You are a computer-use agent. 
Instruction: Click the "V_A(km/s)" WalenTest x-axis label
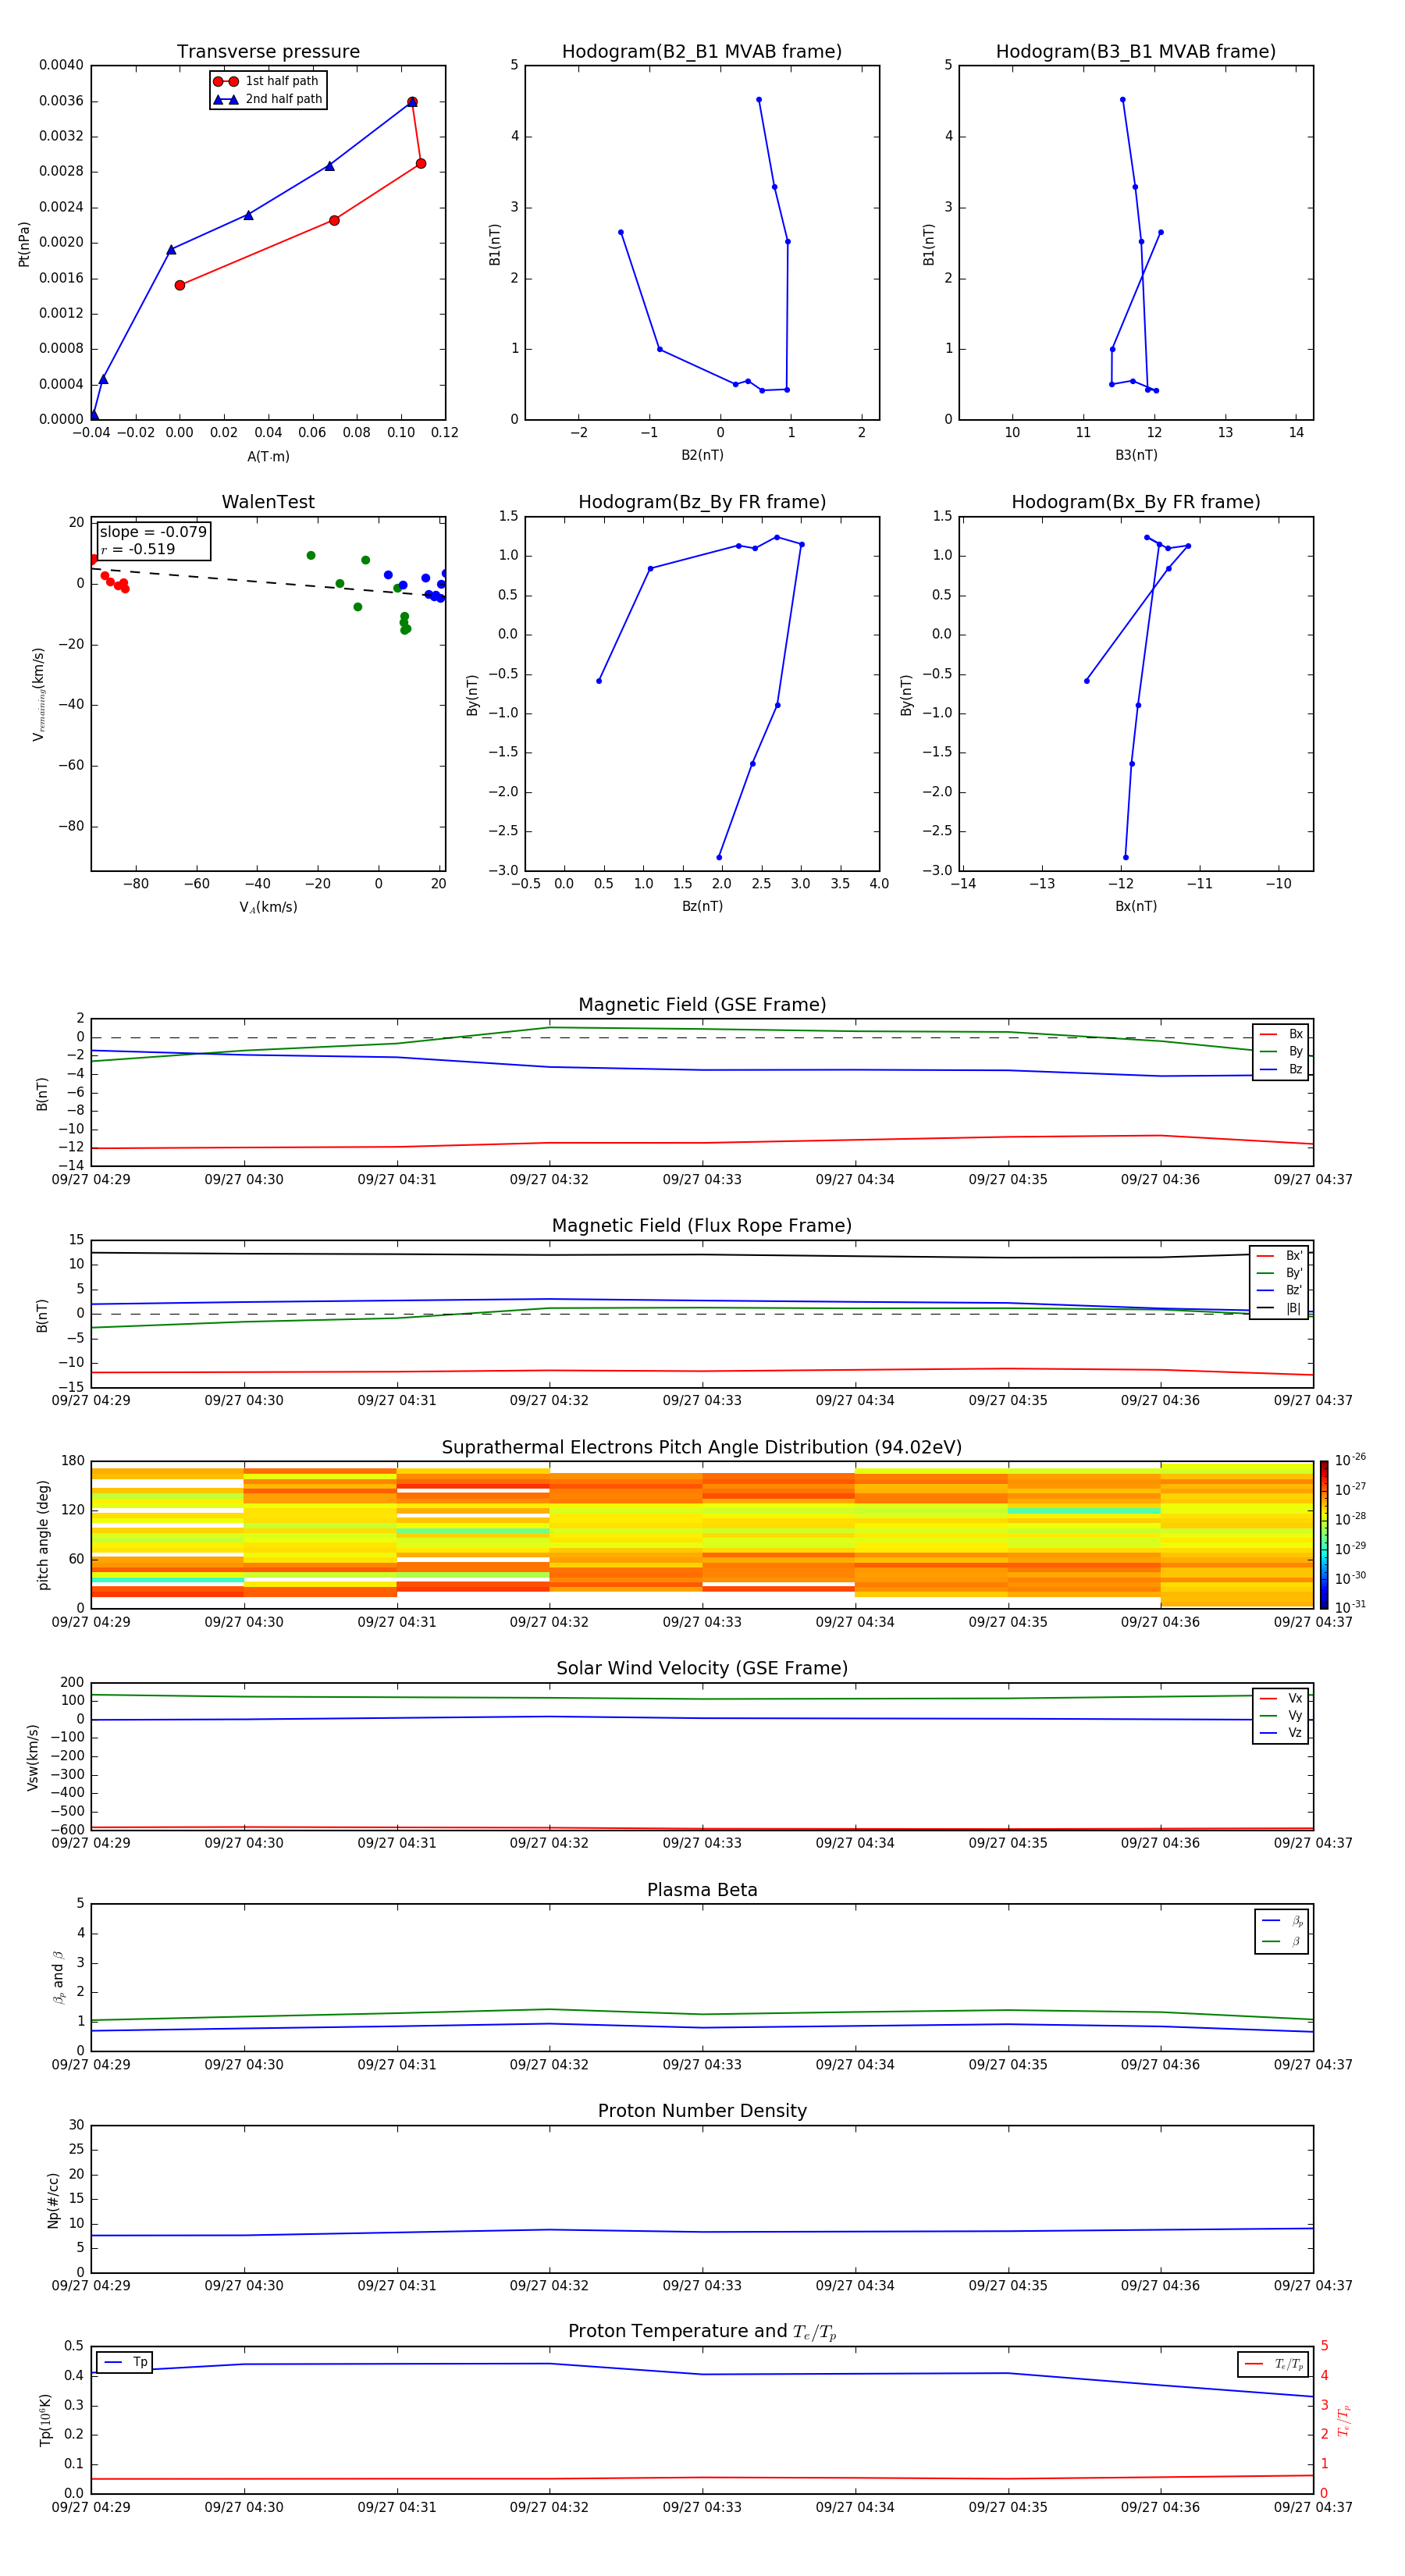click(x=268, y=908)
